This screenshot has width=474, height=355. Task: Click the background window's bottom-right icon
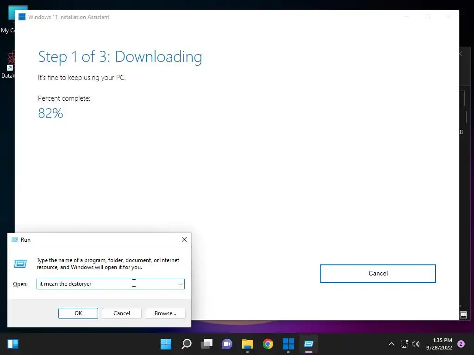point(463,315)
